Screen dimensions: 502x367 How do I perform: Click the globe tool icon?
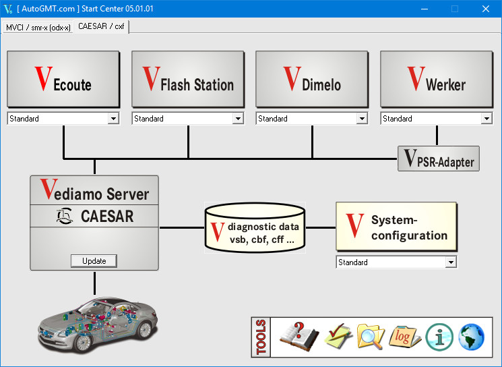(x=471, y=337)
